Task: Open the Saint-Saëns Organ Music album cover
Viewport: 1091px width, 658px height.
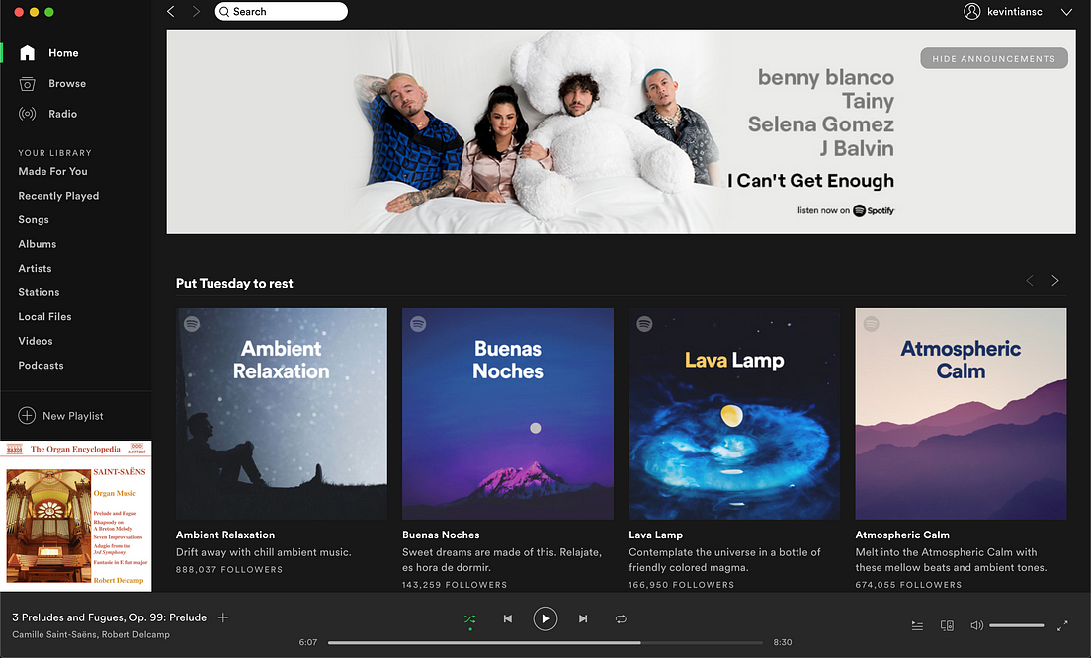Action: click(76, 516)
